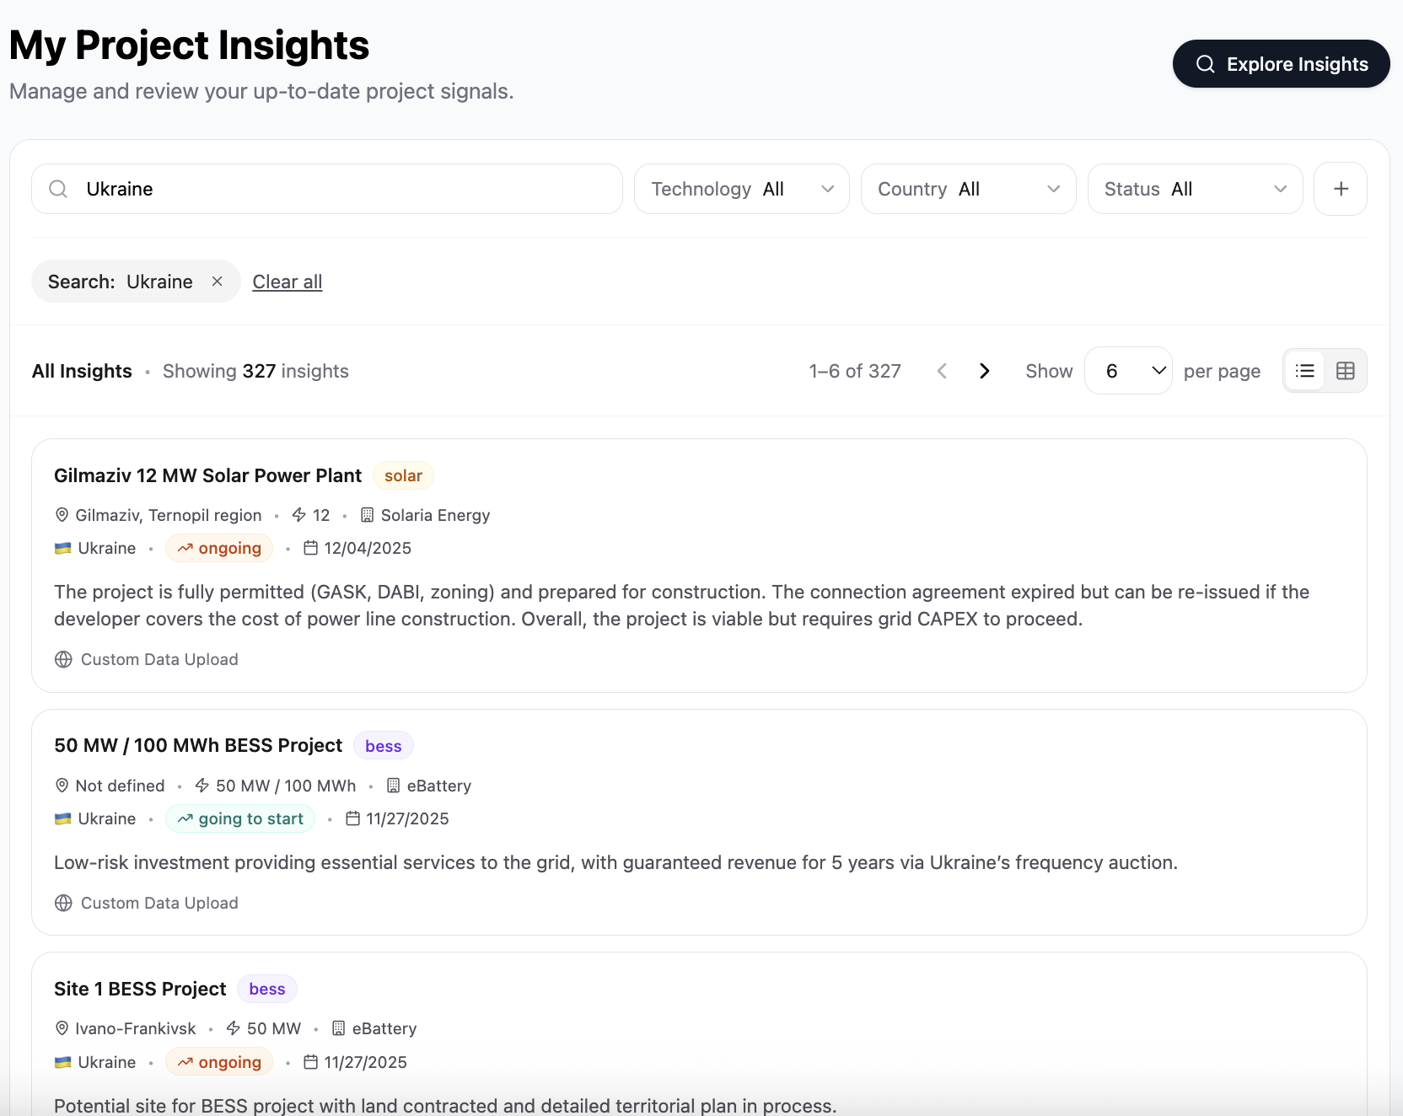Image resolution: width=1403 pixels, height=1116 pixels.
Task: Click lightning icon beside 50 MW / 100 MWh
Action: point(202,786)
